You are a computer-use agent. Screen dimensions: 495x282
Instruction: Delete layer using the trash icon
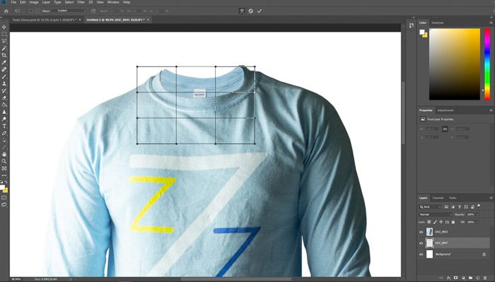point(485,278)
